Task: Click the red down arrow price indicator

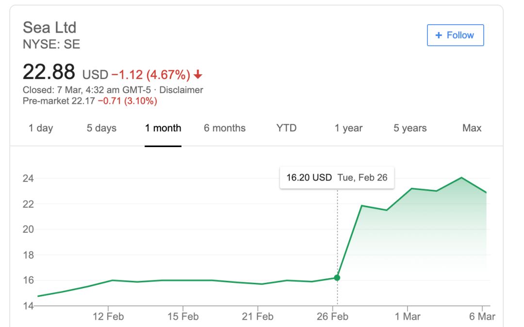Action: (198, 74)
